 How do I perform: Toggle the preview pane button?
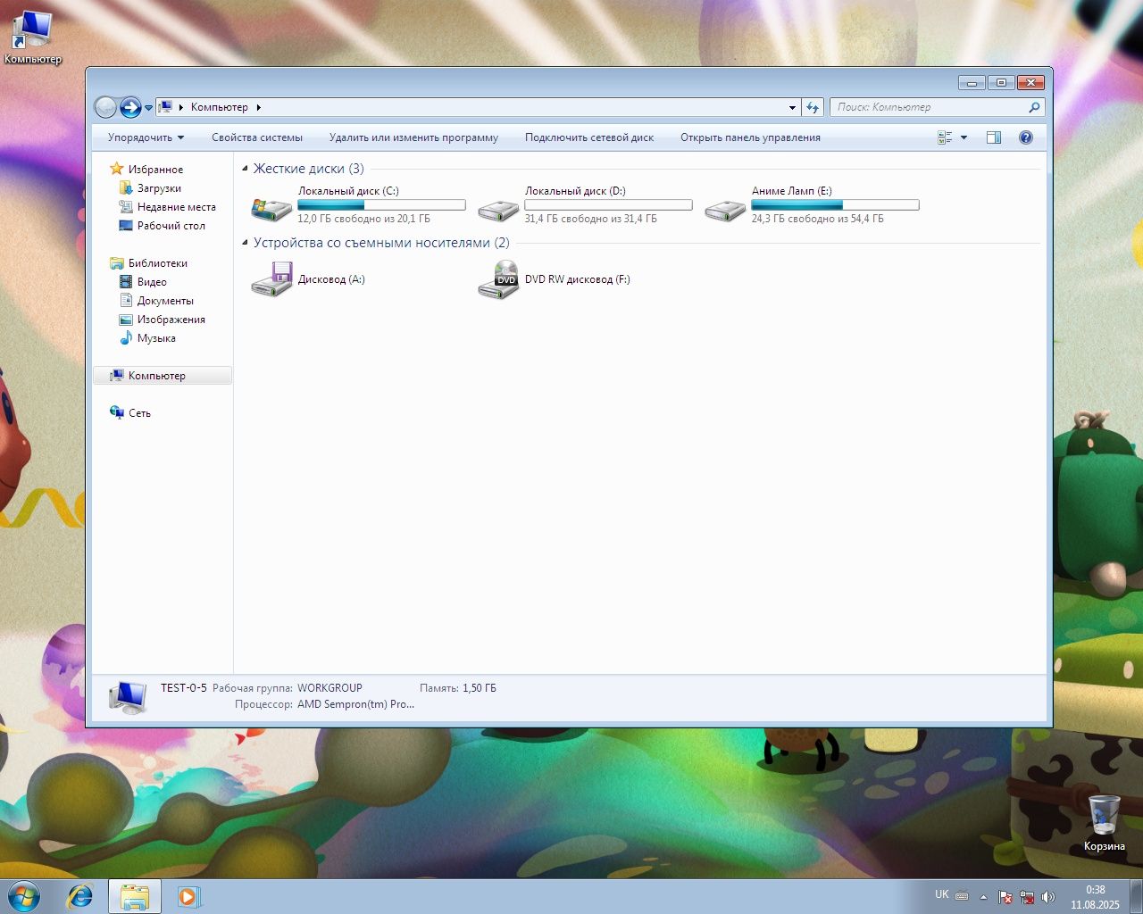pyautogui.click(x=994, y=137)
